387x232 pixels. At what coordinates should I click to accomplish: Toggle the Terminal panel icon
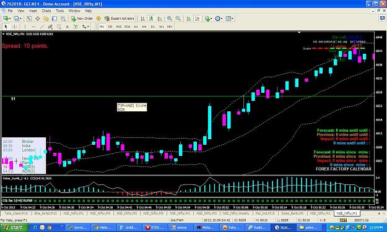pyautogui.click(x=54, y=19)
